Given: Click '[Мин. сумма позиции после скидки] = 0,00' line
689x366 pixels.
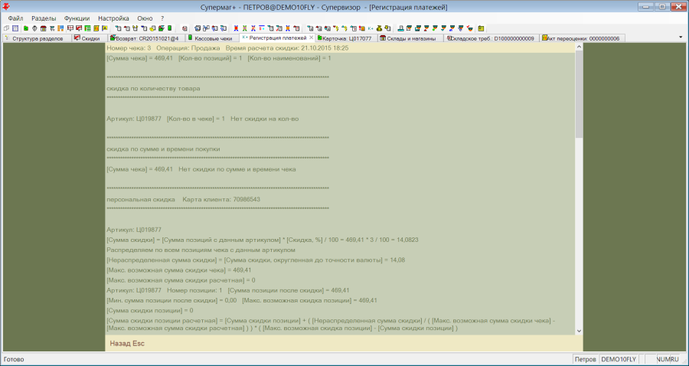Looking at the screenshot, I should click(242, 300).
